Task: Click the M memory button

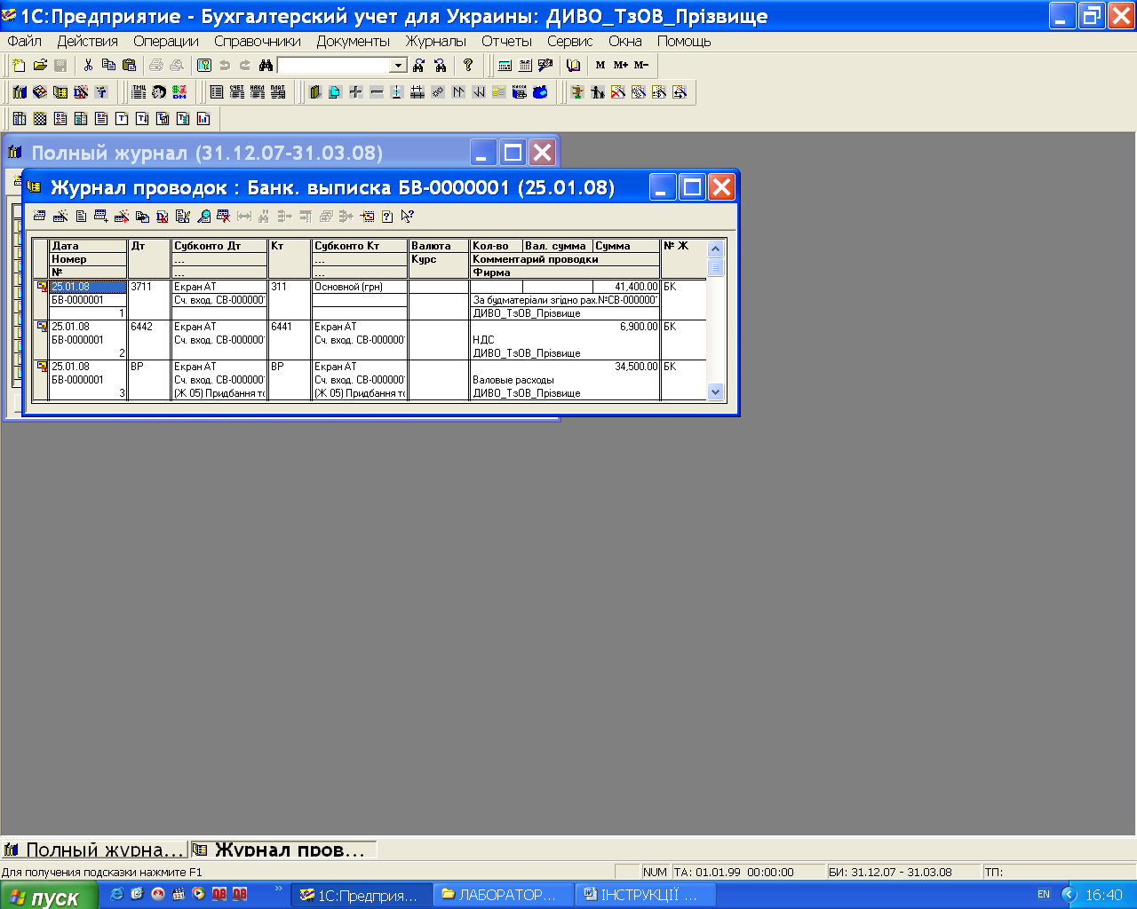Action: pyautogui.click(x=600, y=65)
